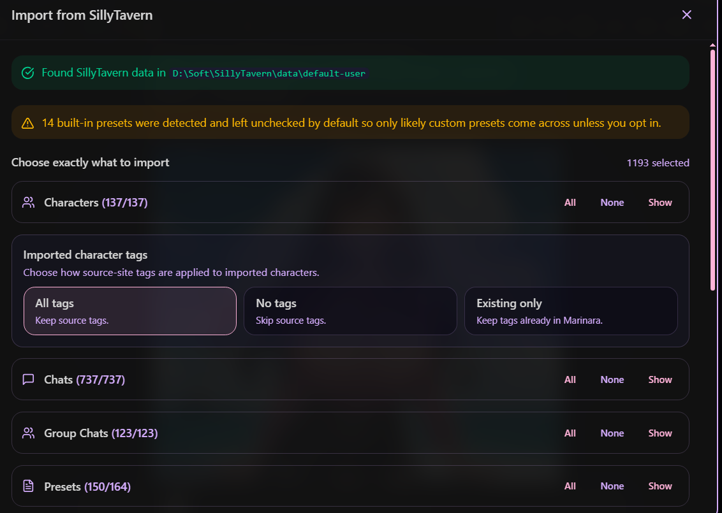Click the yellow warning triangle icon
Image resolution: width=722 pixels, height=513 pixels.
click(27, 123)
